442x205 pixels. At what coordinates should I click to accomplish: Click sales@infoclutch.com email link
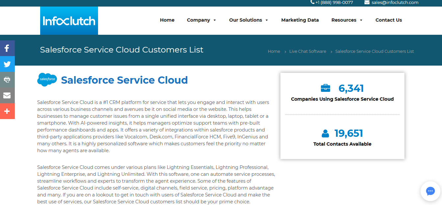click(395, 2)
